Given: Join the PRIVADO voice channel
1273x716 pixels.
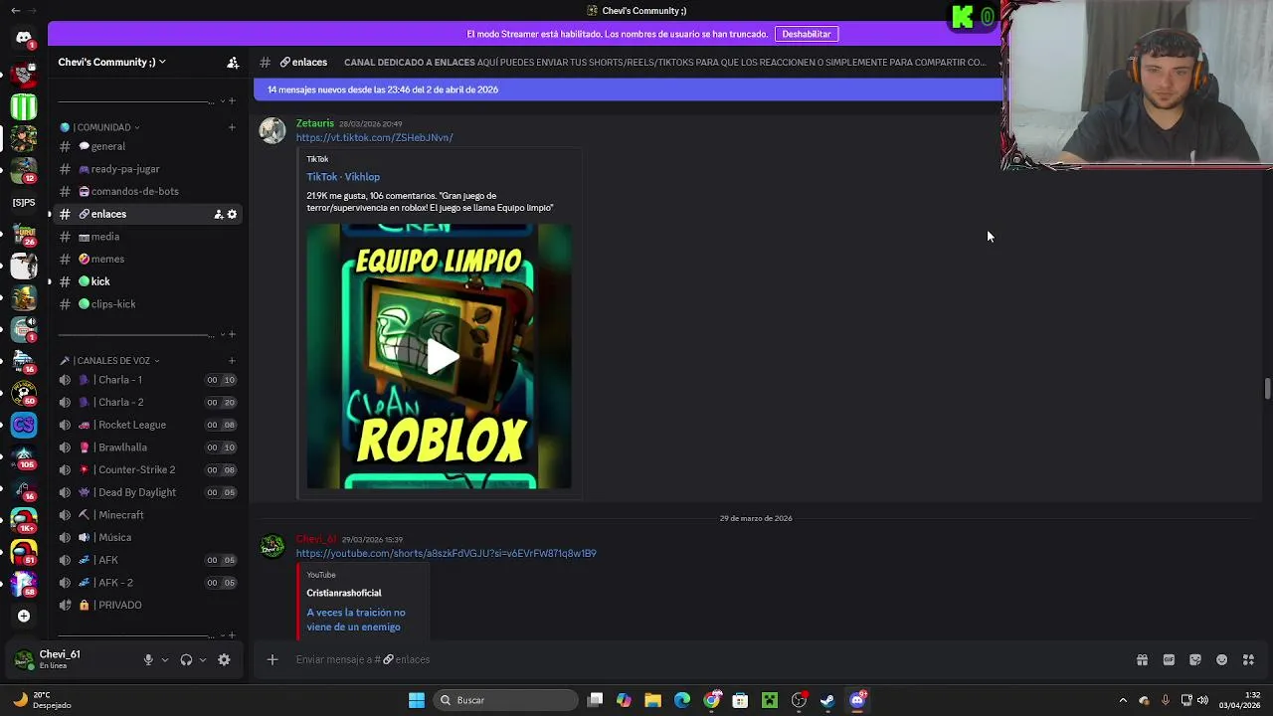Looking at the screenshot, I should click(147, 605).
